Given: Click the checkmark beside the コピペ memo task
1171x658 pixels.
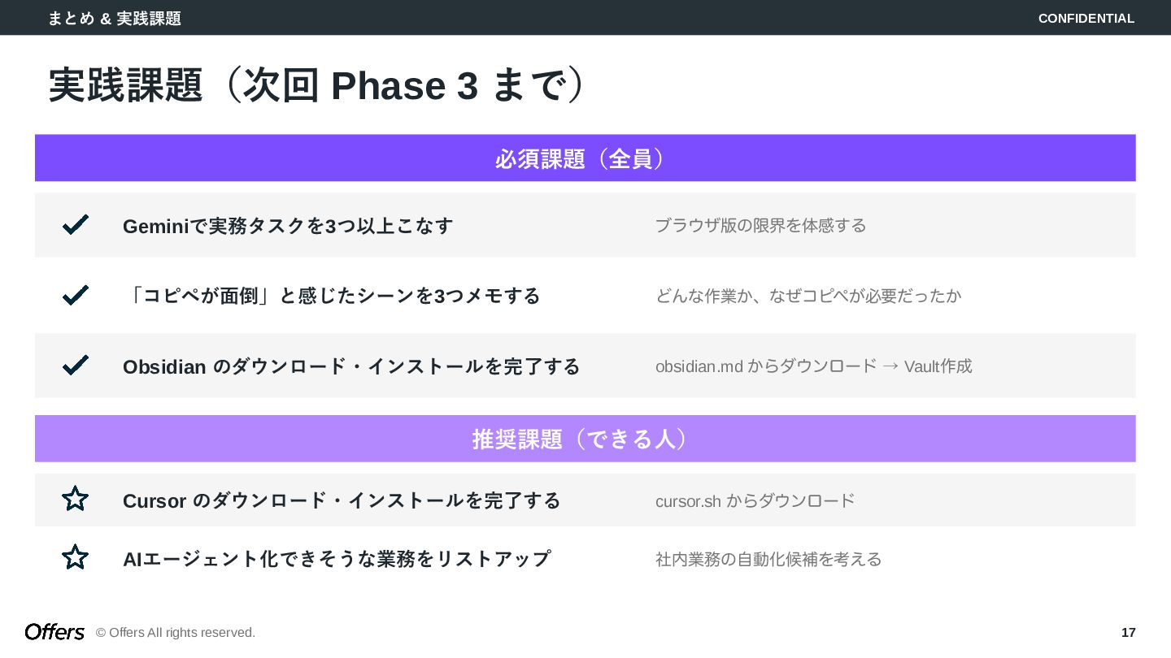Looking at the screenshot, I should pos(75,295).
